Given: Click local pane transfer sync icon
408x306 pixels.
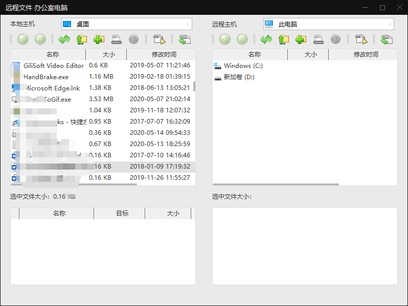Looking at the screenshot, I should coord(185,39).
